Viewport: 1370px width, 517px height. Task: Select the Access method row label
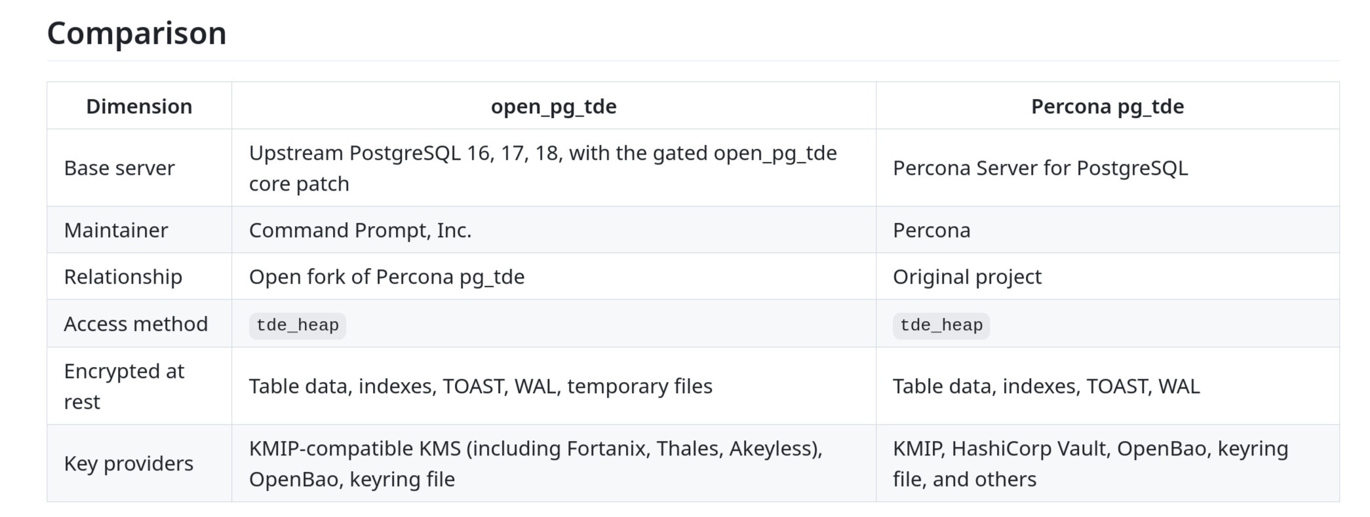tap(136, 324)
